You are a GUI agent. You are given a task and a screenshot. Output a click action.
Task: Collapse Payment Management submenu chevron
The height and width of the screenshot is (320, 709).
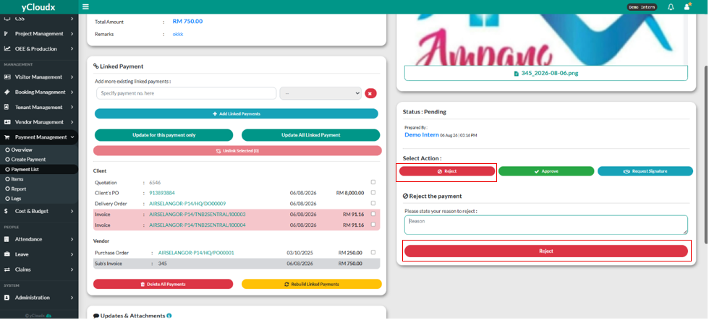[x=72, y=137]
